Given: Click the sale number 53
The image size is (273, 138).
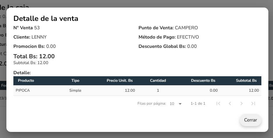Looking at the screenshot, I should click(37, 28).
